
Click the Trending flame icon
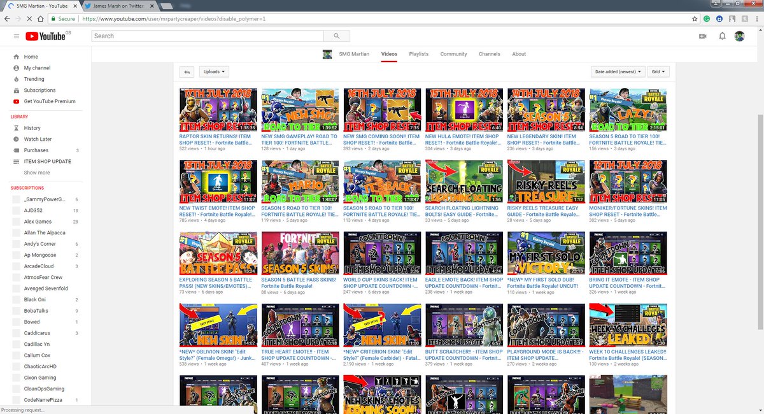[x=16, y=79]
